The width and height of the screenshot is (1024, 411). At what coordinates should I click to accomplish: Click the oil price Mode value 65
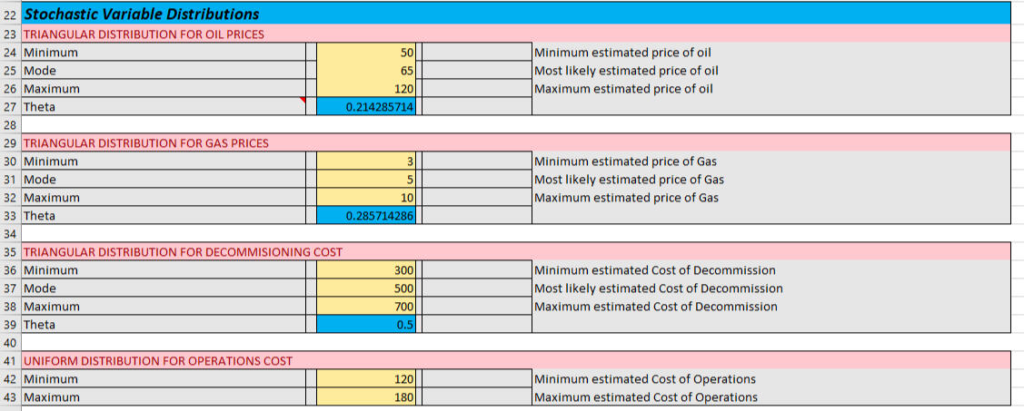click(366, 71)
